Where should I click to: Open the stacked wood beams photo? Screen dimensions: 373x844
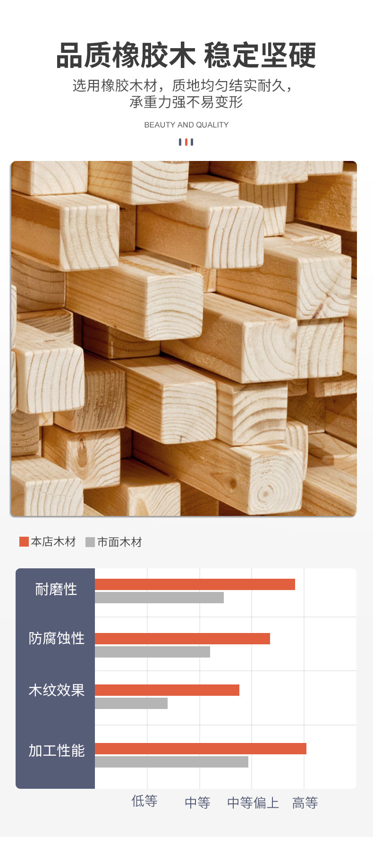(184, 338)
